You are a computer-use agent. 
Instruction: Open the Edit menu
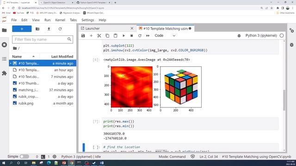[24, 20]
